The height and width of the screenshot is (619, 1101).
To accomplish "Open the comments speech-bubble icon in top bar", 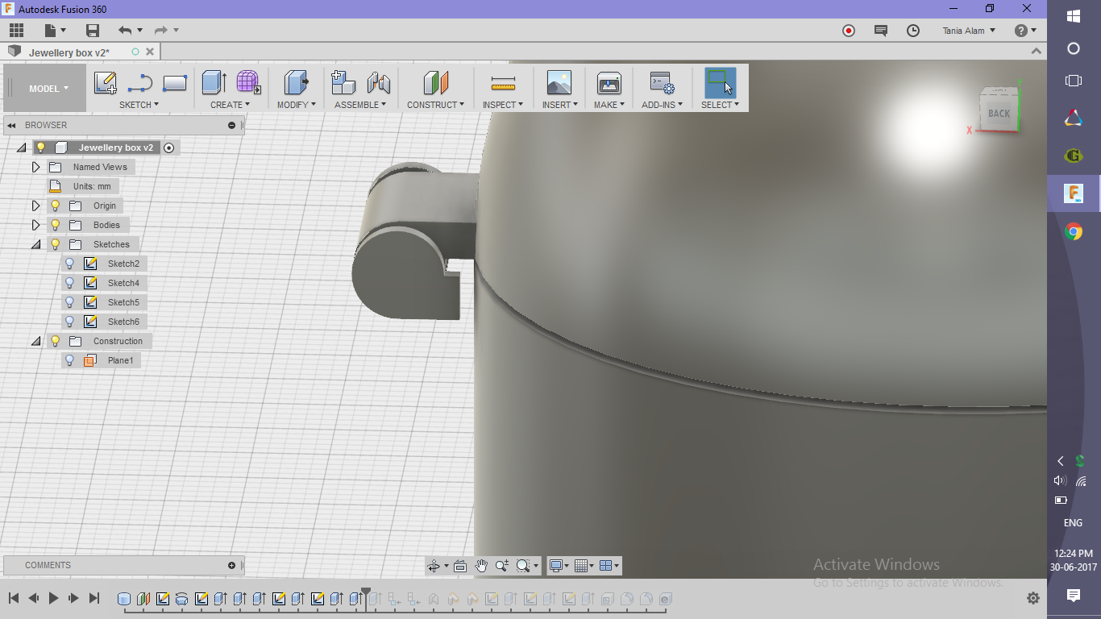I will [x=881, y=31].
